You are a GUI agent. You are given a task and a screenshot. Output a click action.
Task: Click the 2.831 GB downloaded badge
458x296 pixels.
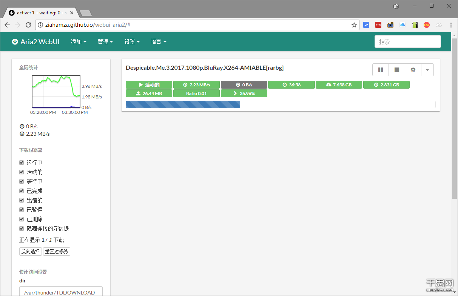(386, 85)
